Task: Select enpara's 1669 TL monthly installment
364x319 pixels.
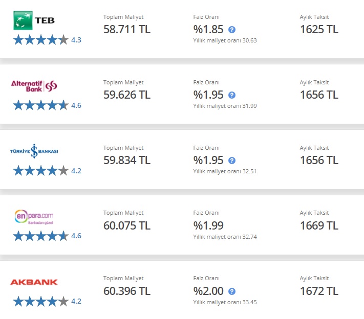Action: pyautogui.click(x=319, y=225)
